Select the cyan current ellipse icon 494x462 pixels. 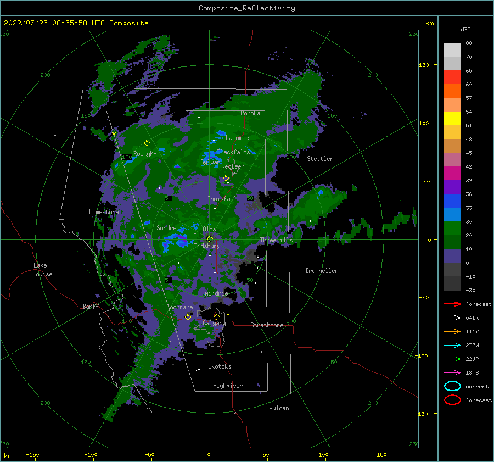452,386
